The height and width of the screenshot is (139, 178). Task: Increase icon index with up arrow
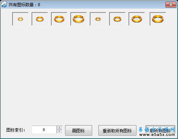pos(60,128)
